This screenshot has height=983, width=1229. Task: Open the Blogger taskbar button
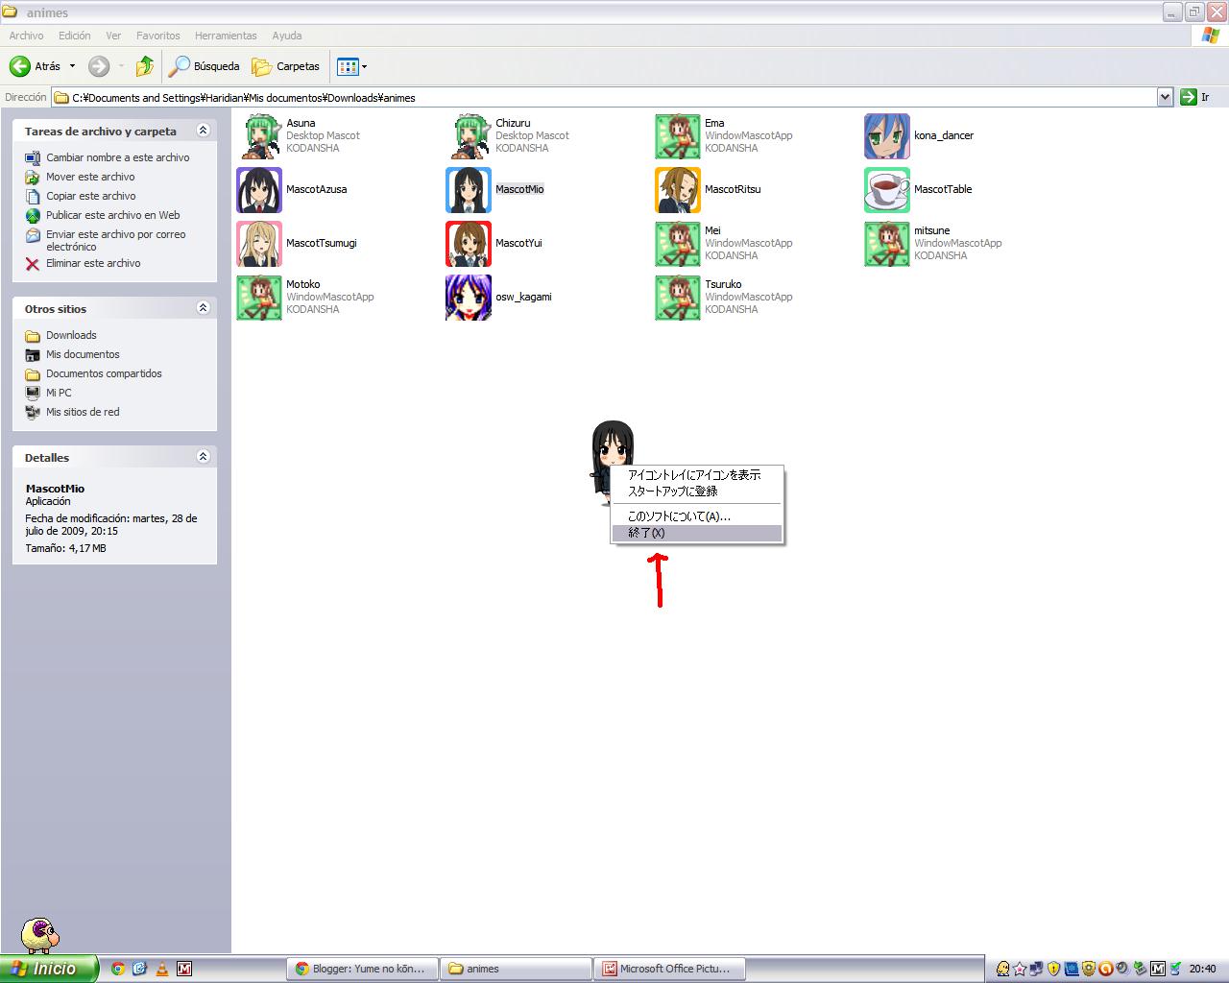click(362, 969)
